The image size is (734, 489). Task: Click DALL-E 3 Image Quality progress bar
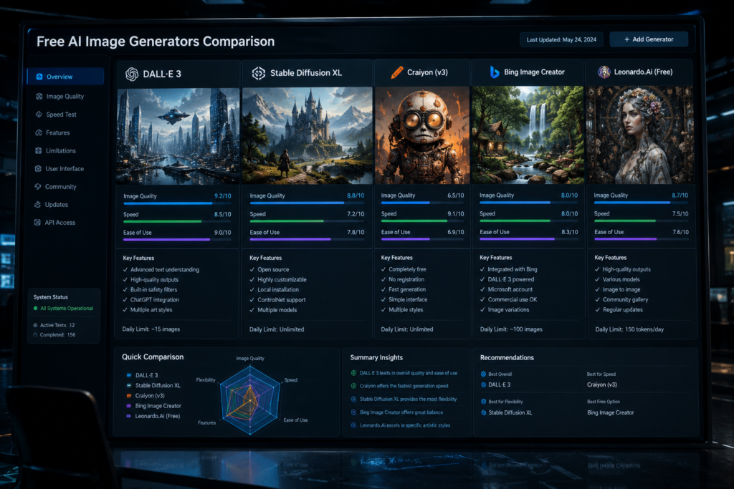(x=177, y=203)
